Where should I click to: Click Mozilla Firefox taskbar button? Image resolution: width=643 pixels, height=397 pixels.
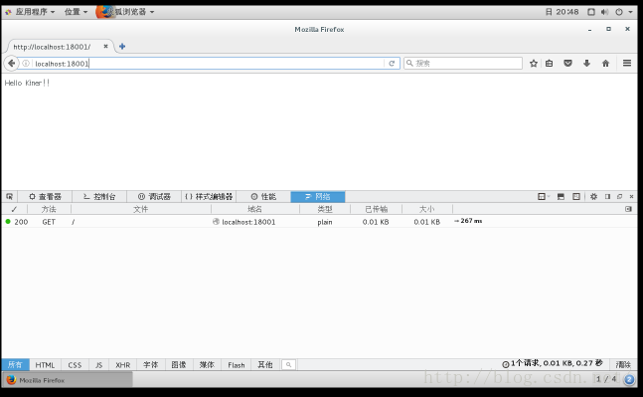(x=68, y=380)
